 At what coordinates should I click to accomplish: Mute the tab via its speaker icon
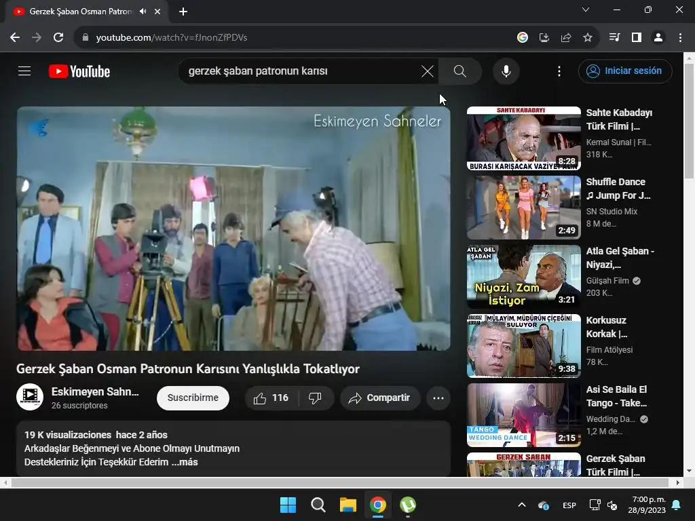point(143,12)
